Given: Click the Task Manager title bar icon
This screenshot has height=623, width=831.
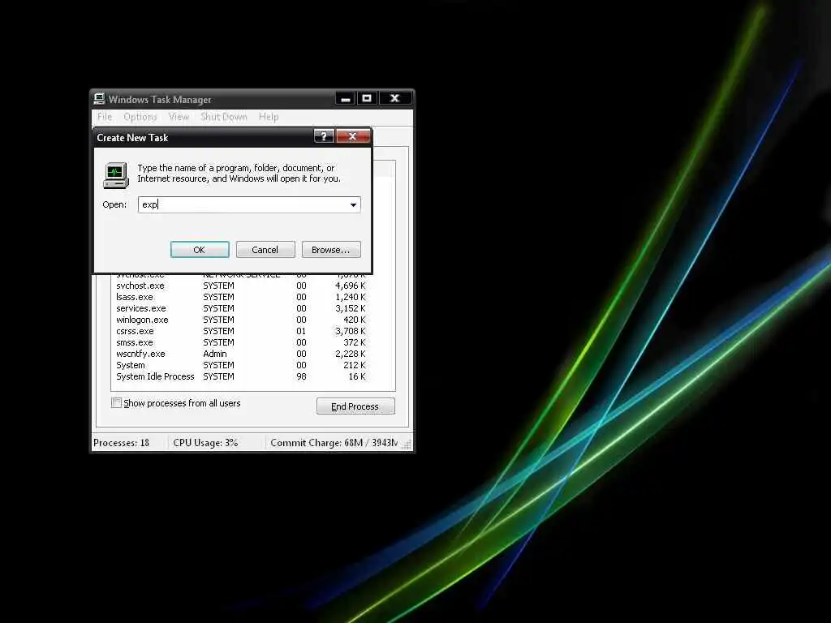Looking at the screenshot, I should [x=99, y=99].
